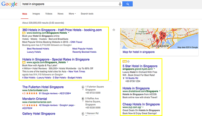Click the location pin beside 10 Scotts Rd
This screenshot has height=116, width=202.
click(124, 78)
